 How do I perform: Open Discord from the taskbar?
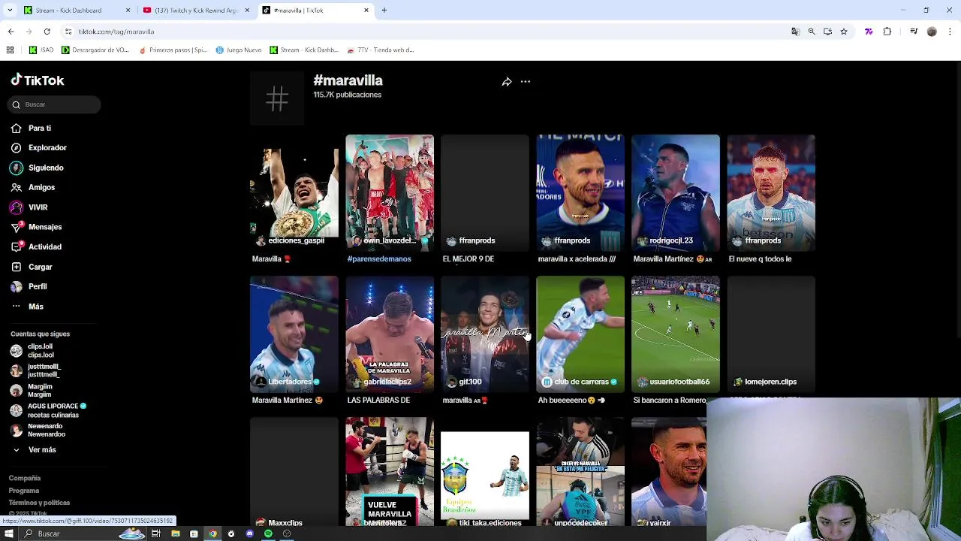(249, 533)
